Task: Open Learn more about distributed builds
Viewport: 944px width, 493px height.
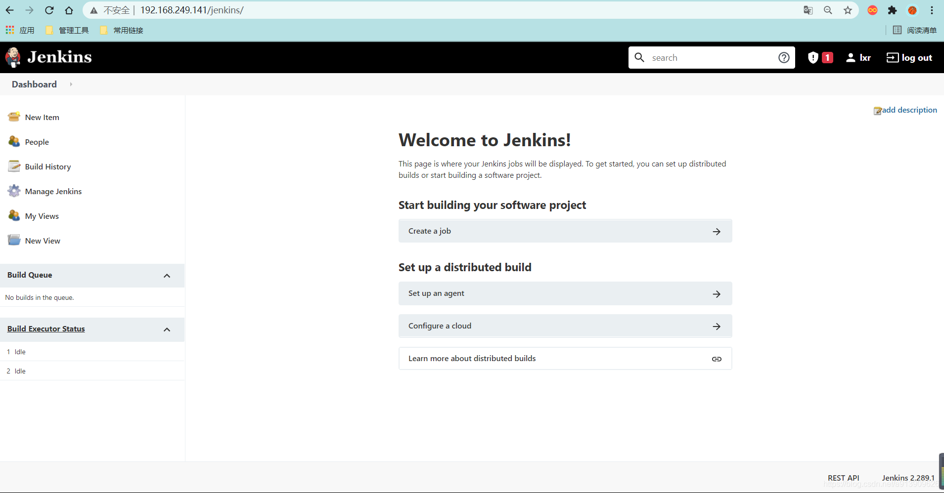Action: [565, 359]
